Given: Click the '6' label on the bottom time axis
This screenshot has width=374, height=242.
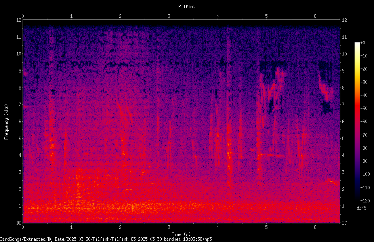Looking at the screenshot, I should coord(315,227).
